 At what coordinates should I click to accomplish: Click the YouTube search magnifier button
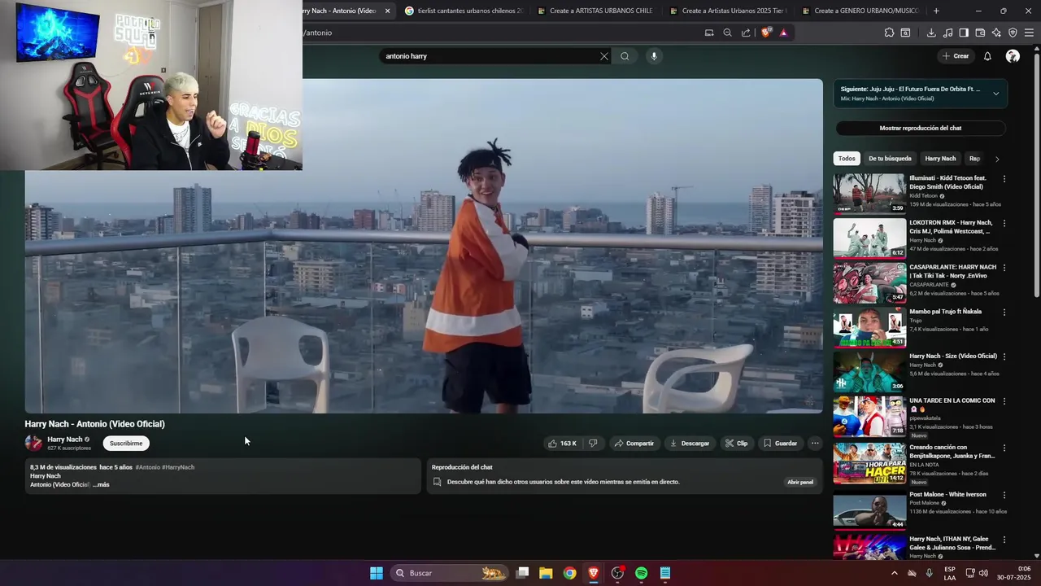point(625,56)
